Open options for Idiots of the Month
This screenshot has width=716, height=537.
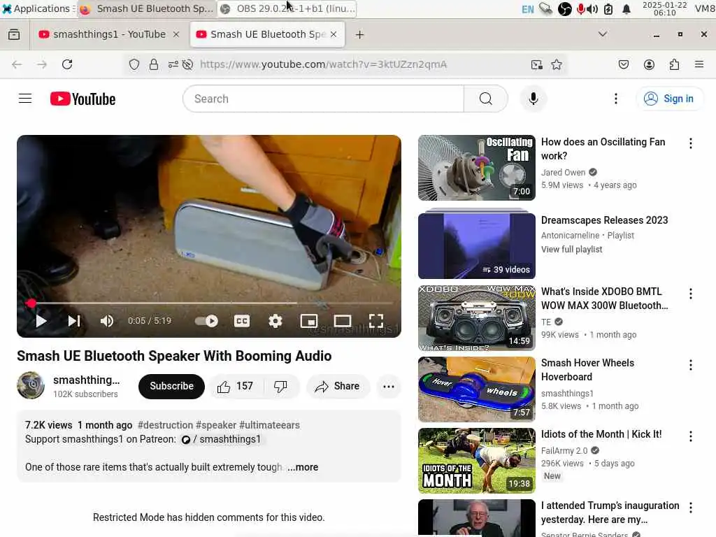tap(690, 436)
